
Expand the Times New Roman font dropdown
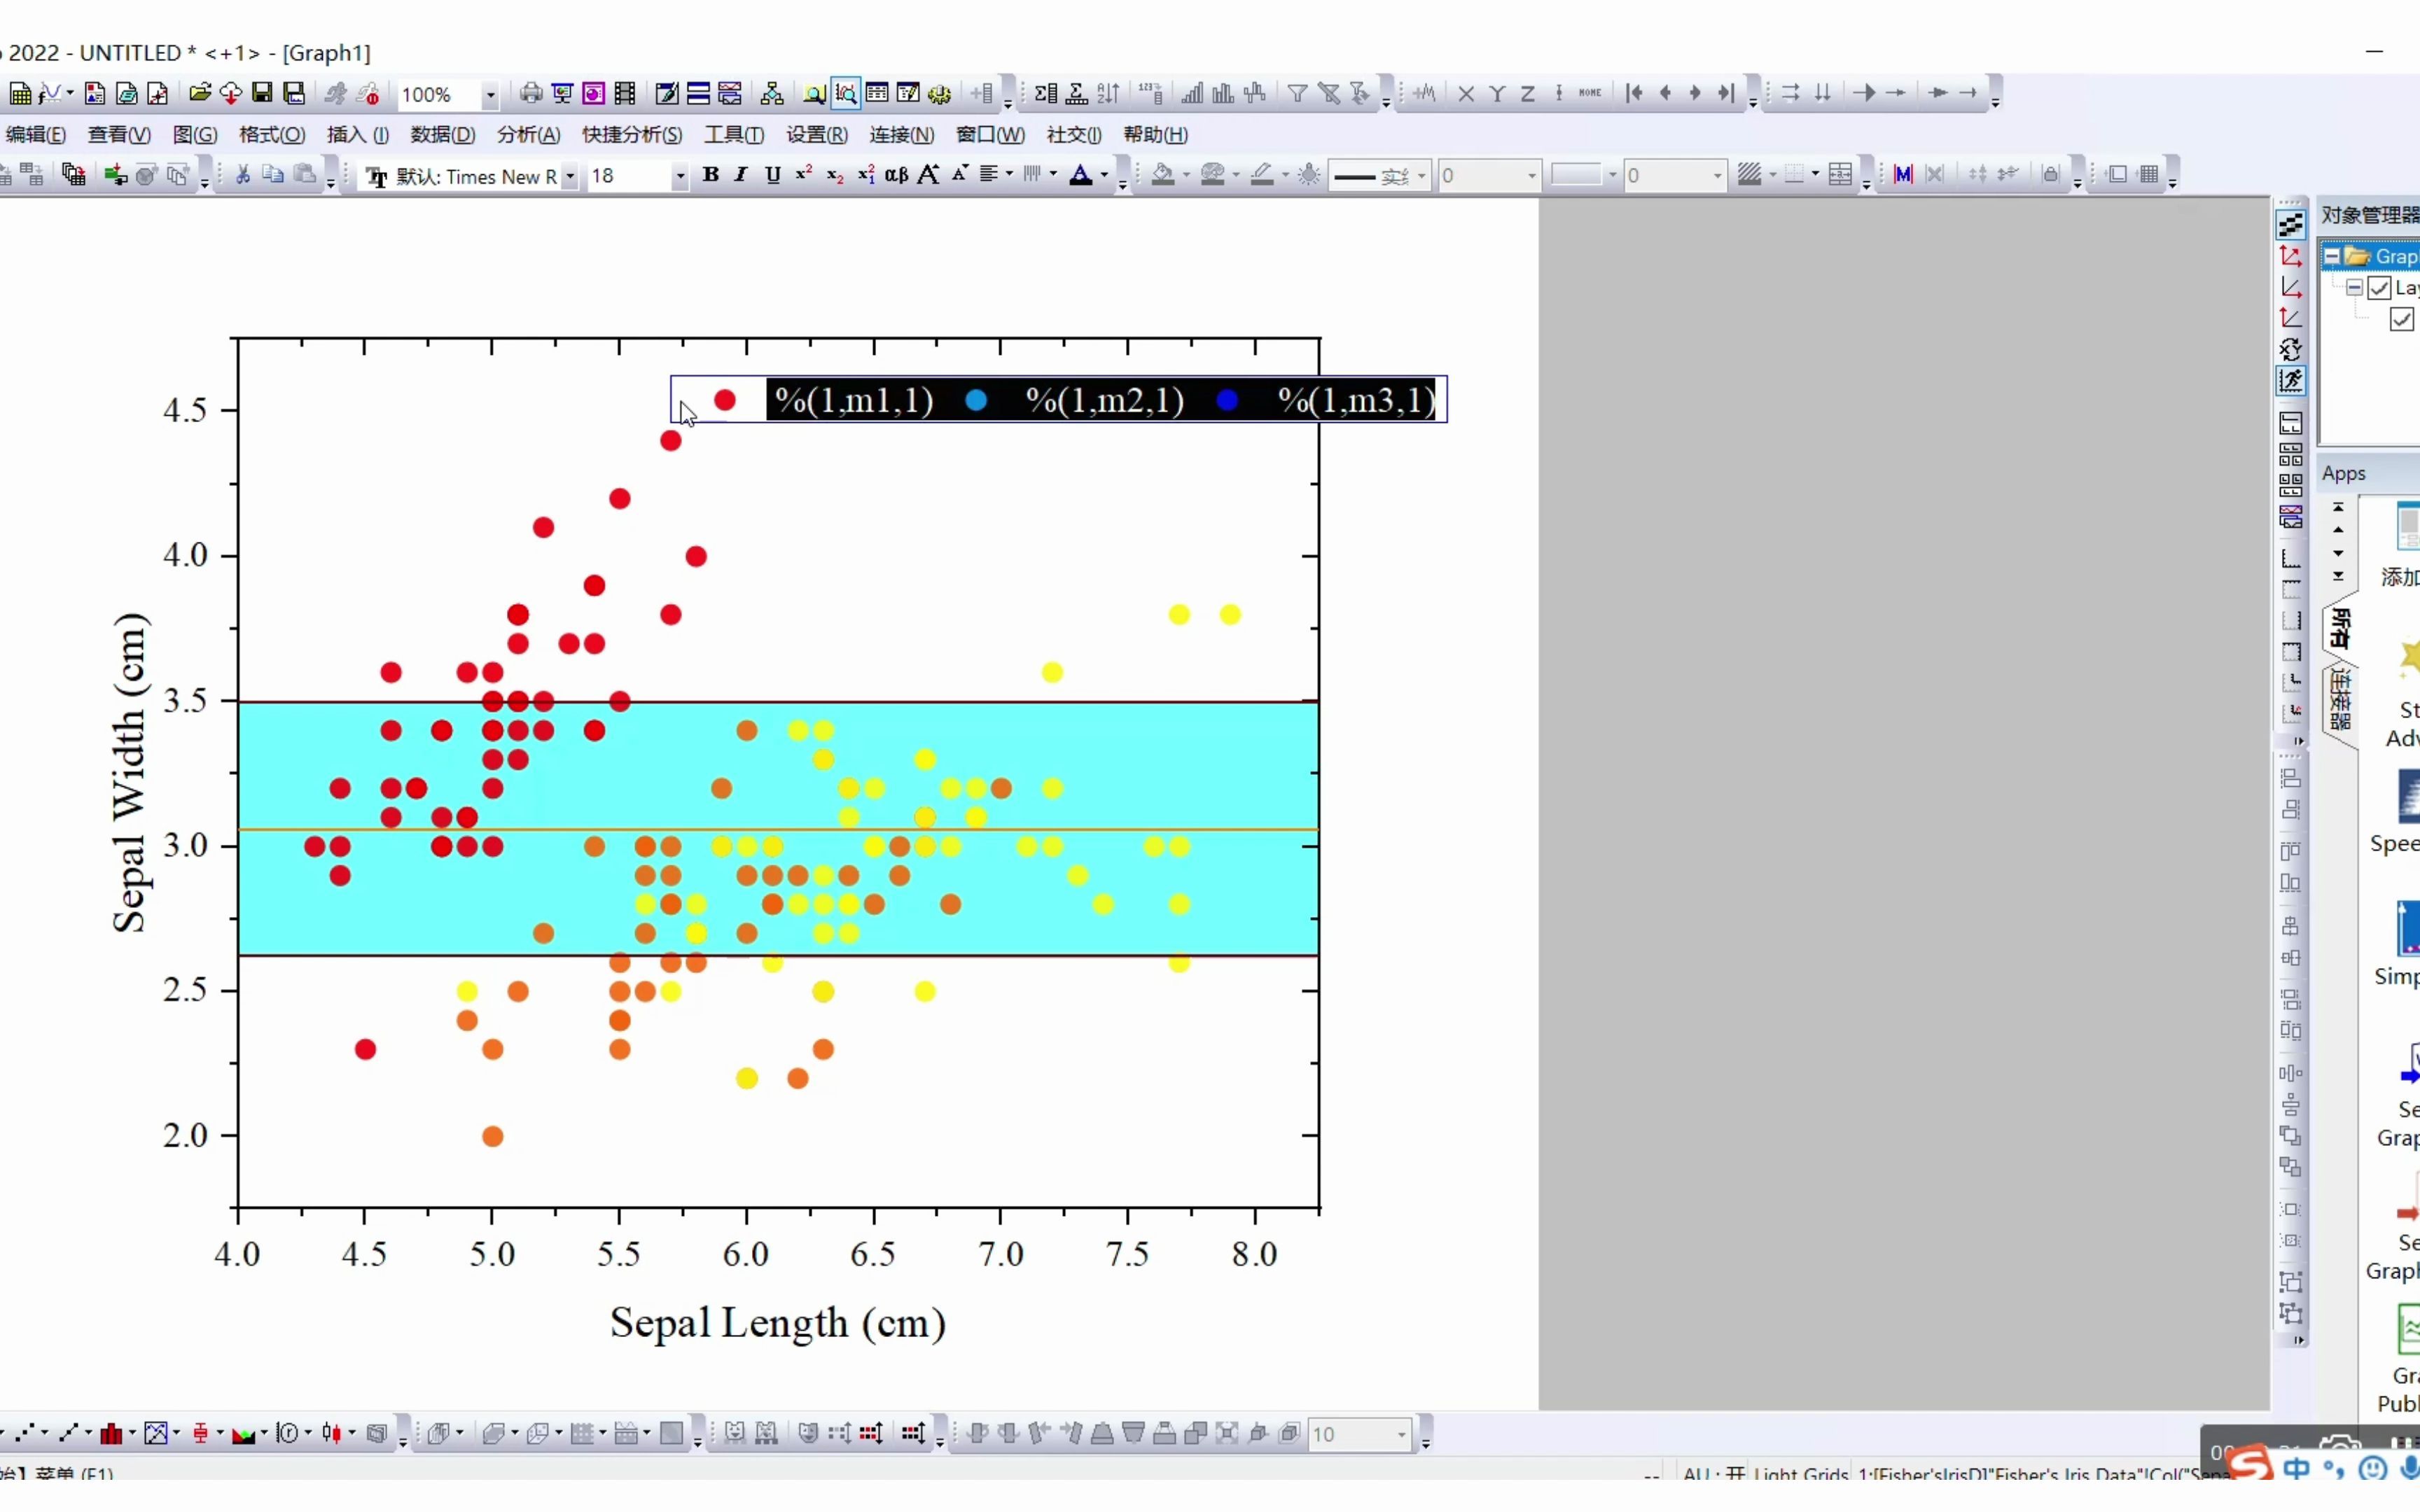570,176
